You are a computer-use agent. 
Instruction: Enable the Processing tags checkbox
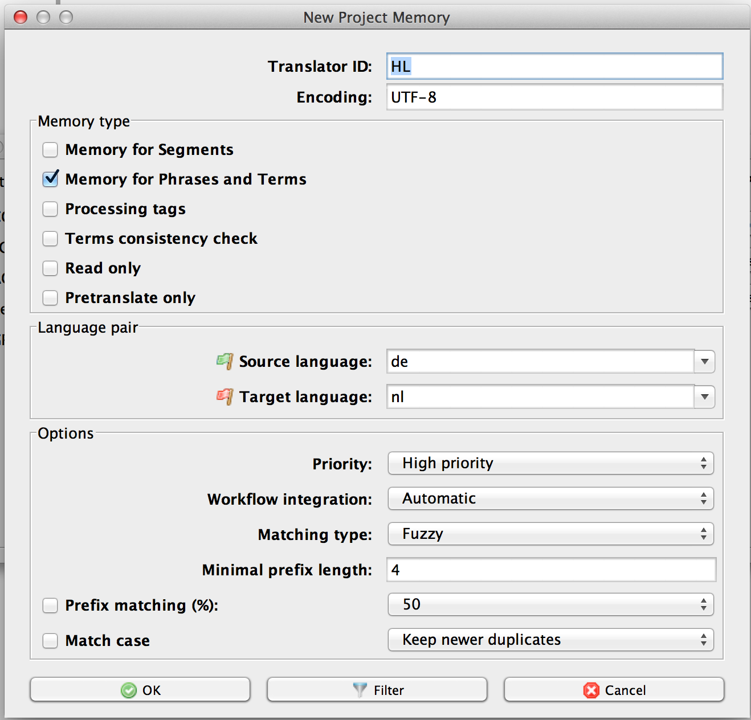[x=50, y=209]
